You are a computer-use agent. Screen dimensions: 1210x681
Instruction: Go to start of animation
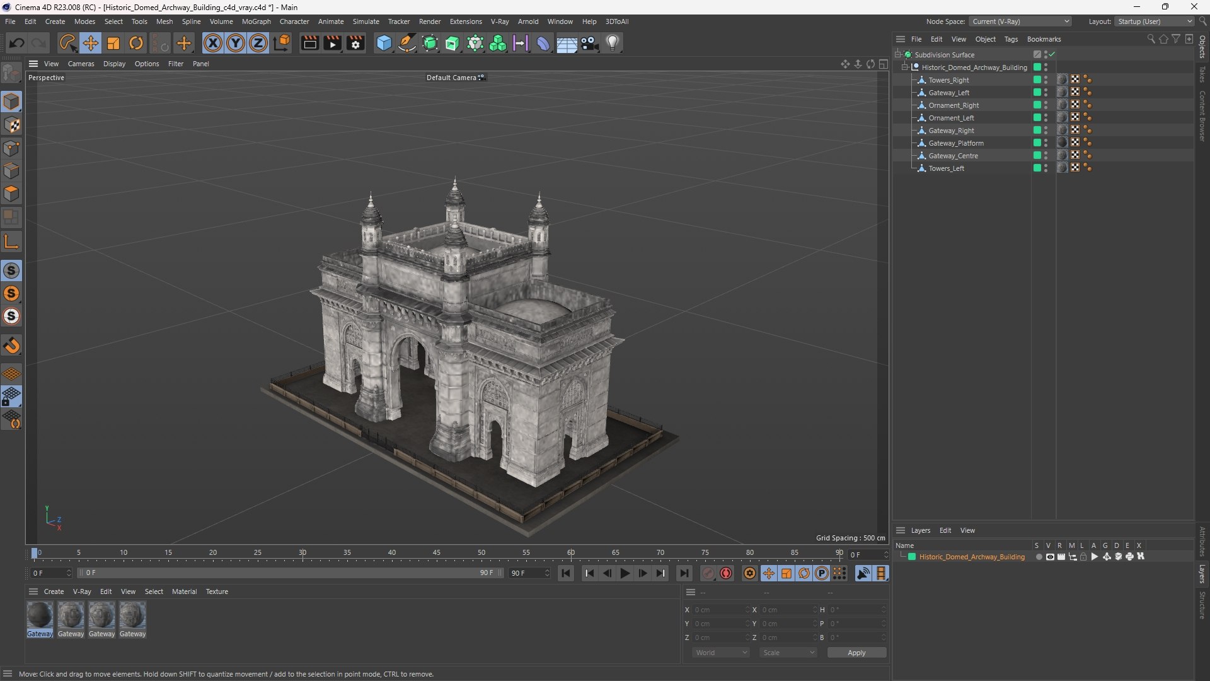[x=566, y=573]
